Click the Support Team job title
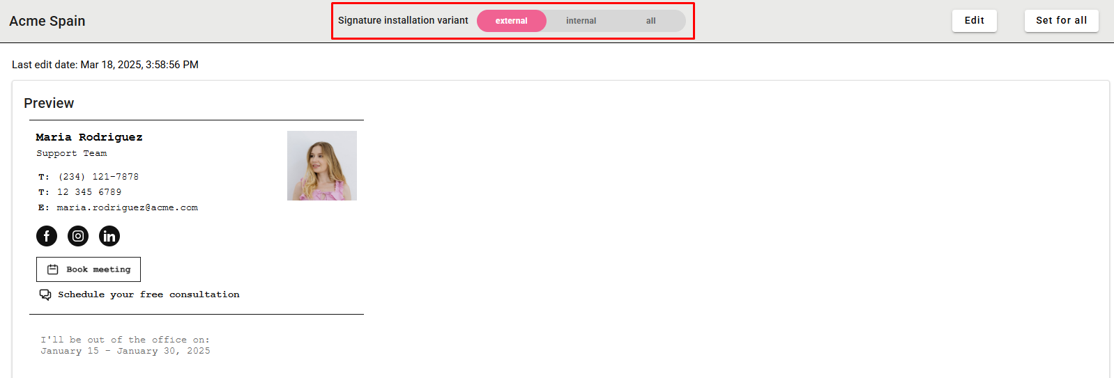1114x378 pixels. pyautogui.click(x=72, y=153)
